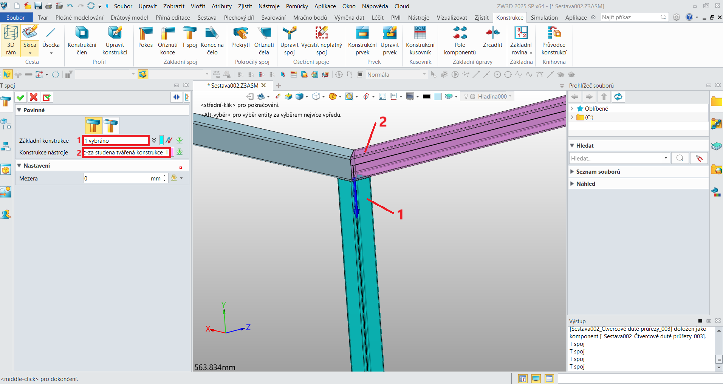Expand the Seznam souborů section
Viewport: 723px width, 384px height.
pyautogui.click(x=572, y=171)
